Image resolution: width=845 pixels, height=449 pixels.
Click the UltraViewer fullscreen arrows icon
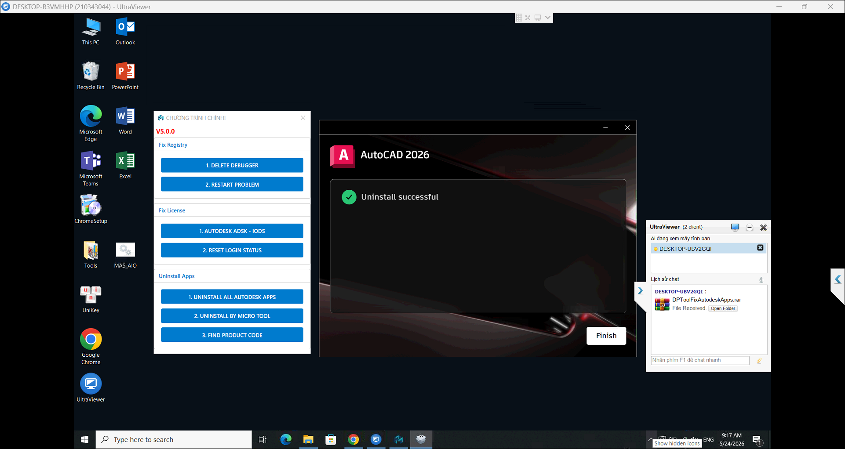[x=528, y=18]
